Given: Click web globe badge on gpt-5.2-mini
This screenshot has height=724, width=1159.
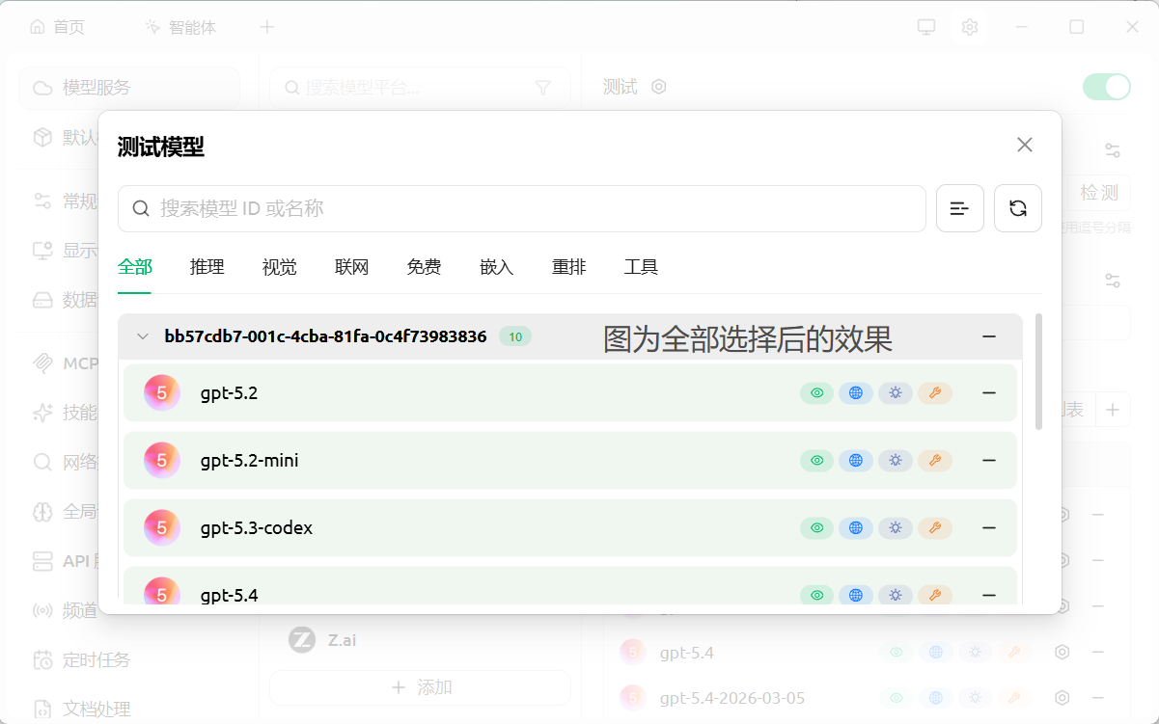Looking at the screenshot, I should tap(856, 460).
